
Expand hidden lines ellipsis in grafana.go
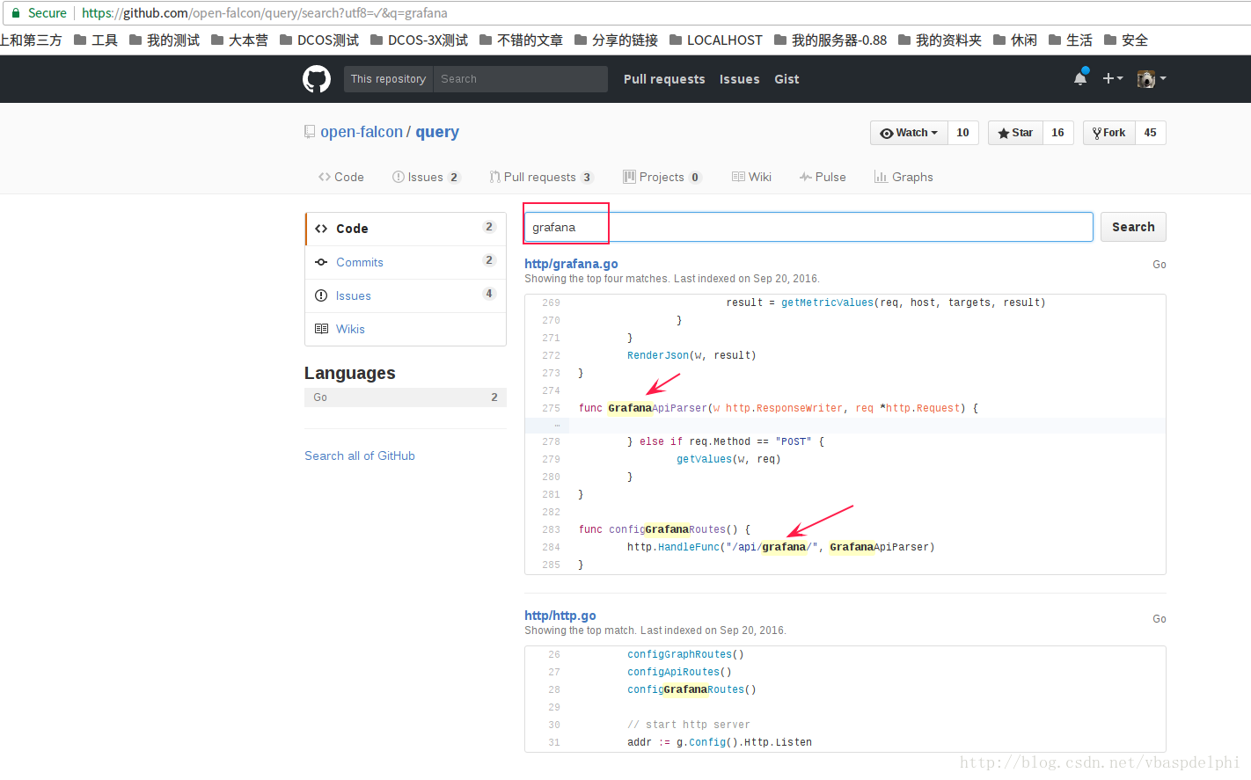click(x=556, y=426)
